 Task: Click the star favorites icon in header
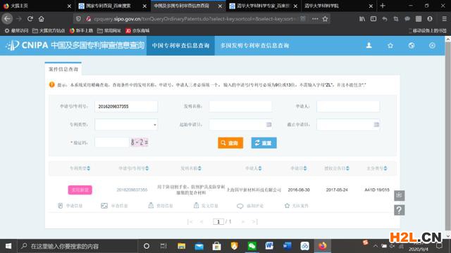point(390,45)
